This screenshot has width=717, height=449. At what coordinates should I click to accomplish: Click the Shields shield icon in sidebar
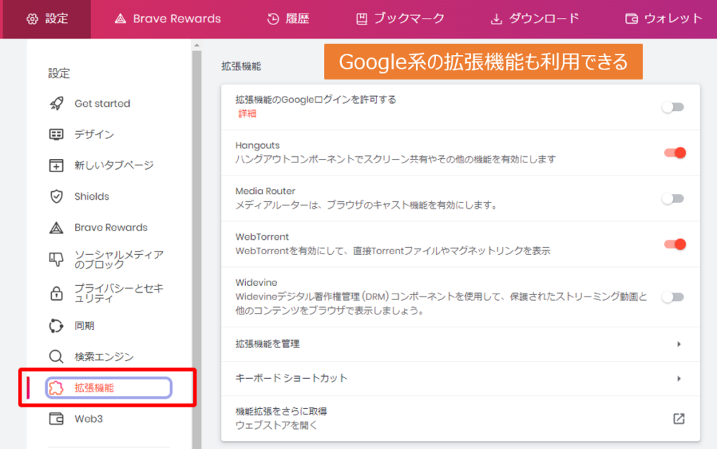56,196
